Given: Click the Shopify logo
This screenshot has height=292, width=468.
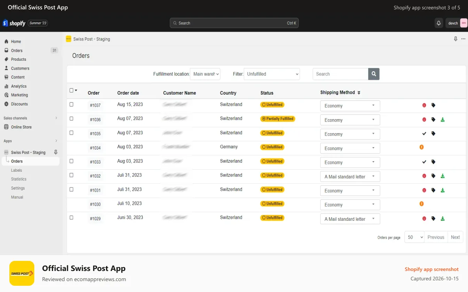Looking at the screenshot, I should (x=14, y=23).
